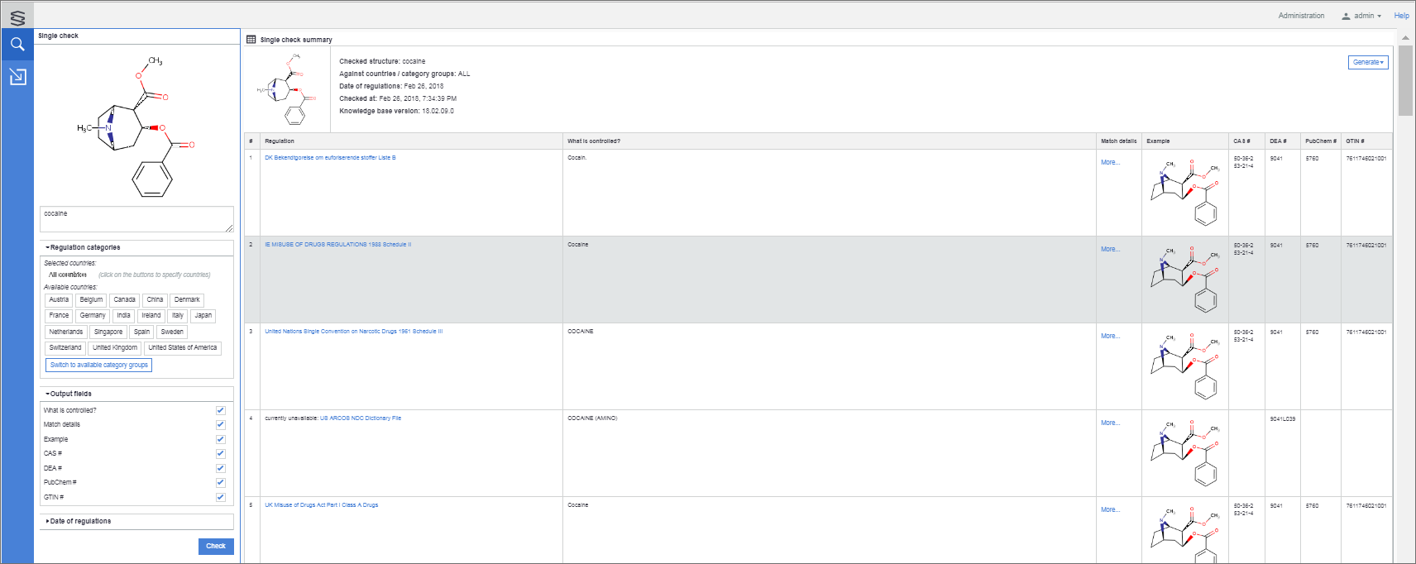Open UK Misuse of Drugs Act link
This screenshot has height=564, width=1416.
321,504
